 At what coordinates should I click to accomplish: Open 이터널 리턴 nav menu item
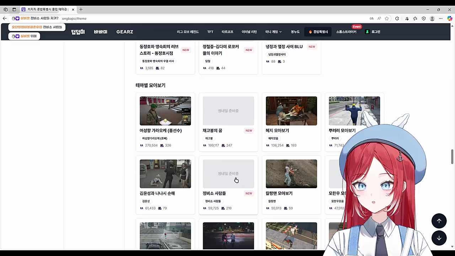[x=249, y=32]
